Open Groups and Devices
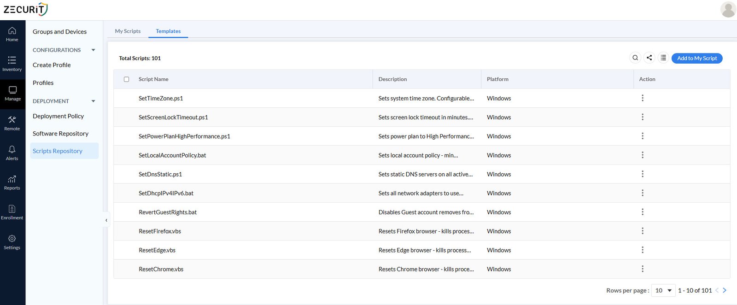Screen dimensions: 737x305 point(59,31)
